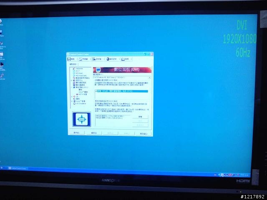The height and width of the screenshot is (200, 267).
Task: Toggle the checked HDTV mode list entry
Action: tap(121, 91)
